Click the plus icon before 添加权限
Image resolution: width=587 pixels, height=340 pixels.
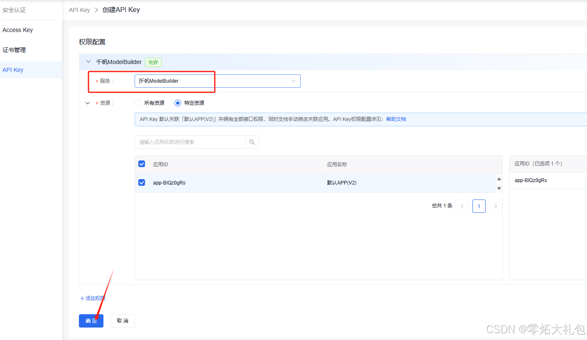pyautogui.click(x=82, y=298)
